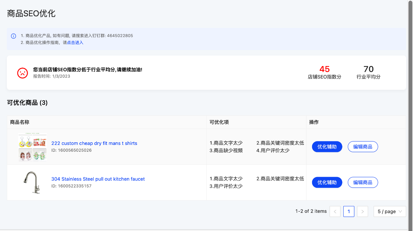The width and height of the screenshot is (413, 231).
Task: Click the next page arrow
Action: coord(362,211)
